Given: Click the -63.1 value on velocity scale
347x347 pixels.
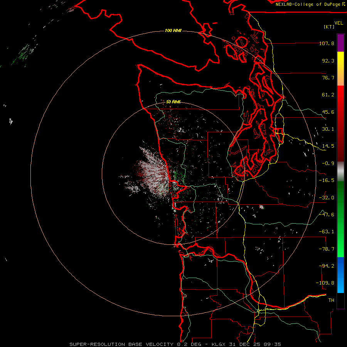Looking at the screenshot, I should tap(327, 232).
